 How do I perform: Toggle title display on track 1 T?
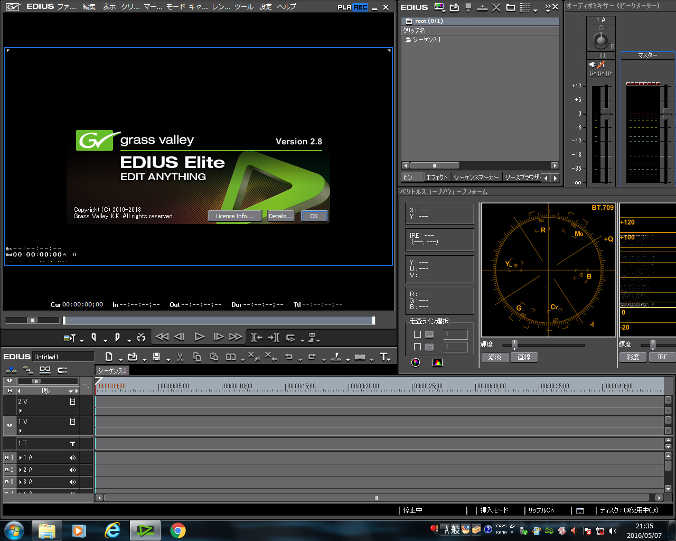point(73,444)
